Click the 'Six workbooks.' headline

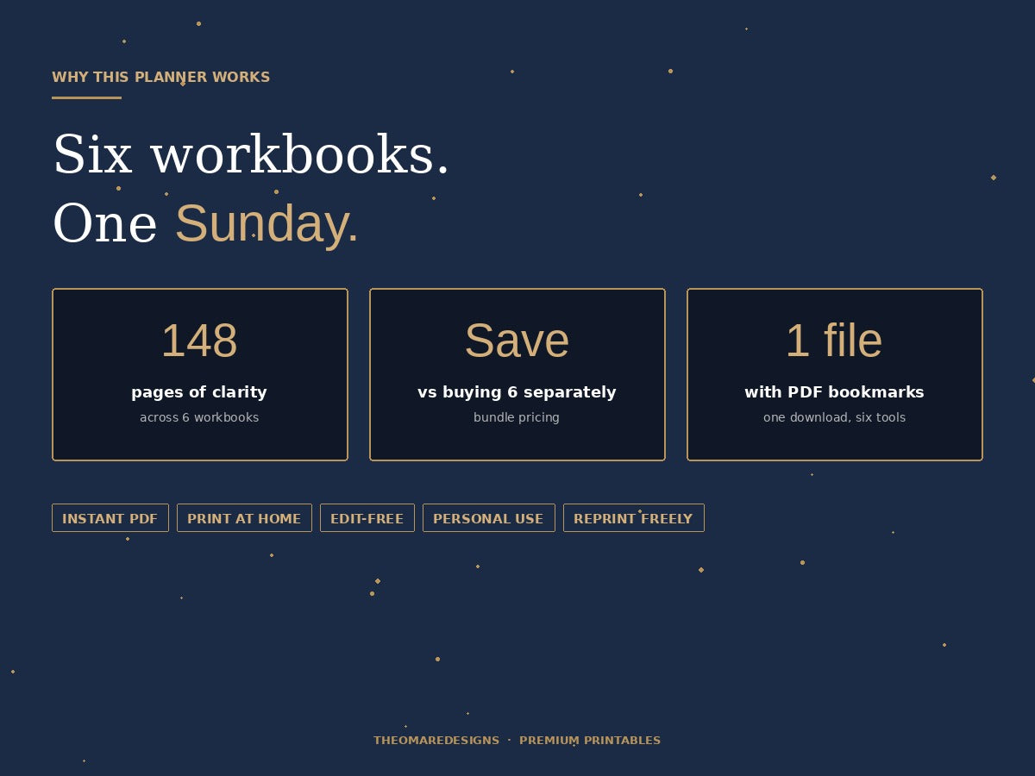pyautogui.click(x=251, y=155)
